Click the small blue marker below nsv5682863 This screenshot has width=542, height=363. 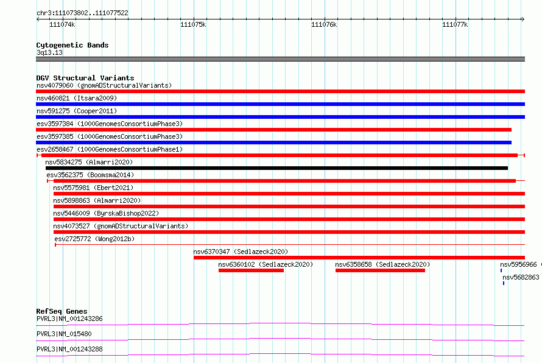pyautogui.click(x=504, y=283)
